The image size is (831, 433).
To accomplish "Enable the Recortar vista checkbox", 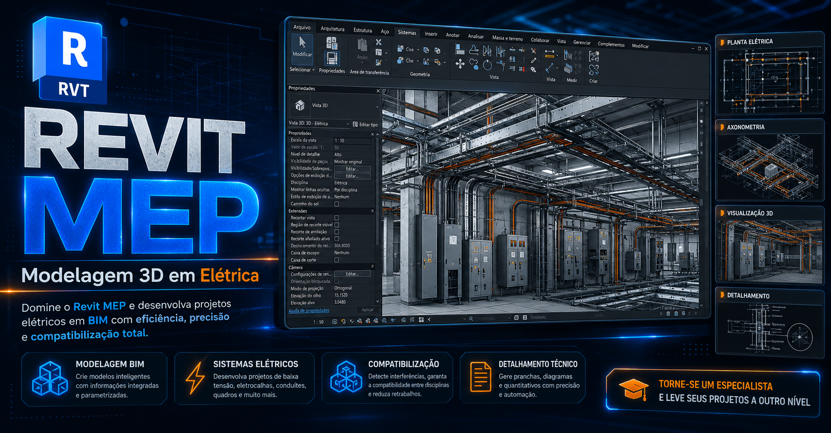I will 337,218.
